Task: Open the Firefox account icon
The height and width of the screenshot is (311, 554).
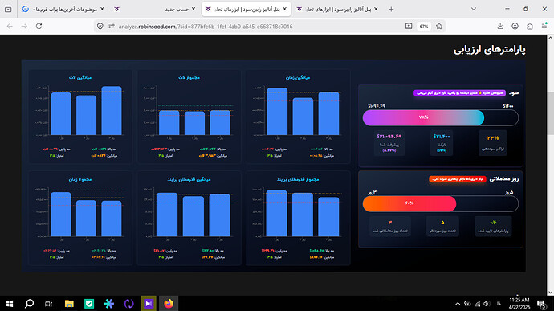Action: coord(515,27)
